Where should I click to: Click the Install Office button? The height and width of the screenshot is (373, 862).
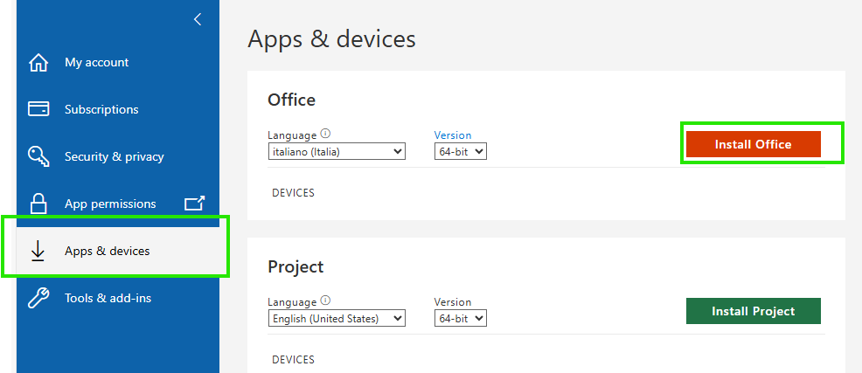(x=753, y=144)
